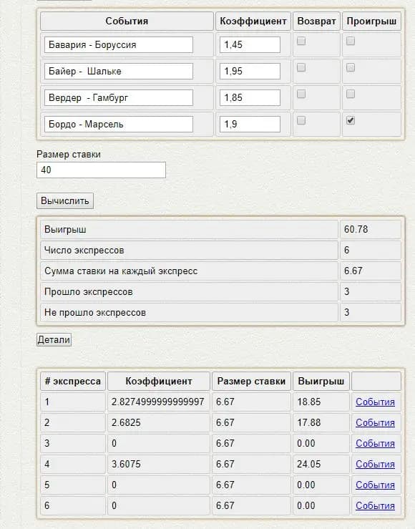Follow События link for express 3
The width and height of the screenshot is (415, 529).
375,443
